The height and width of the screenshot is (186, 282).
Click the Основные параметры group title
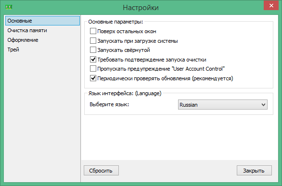point(115,22)
